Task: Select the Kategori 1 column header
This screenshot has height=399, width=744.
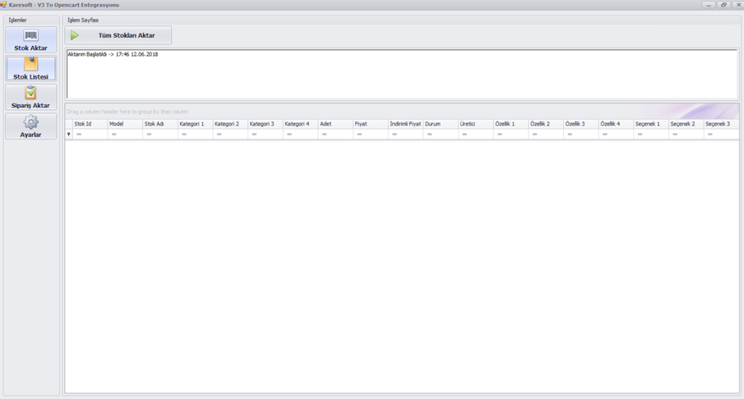Action: [195, 124]
